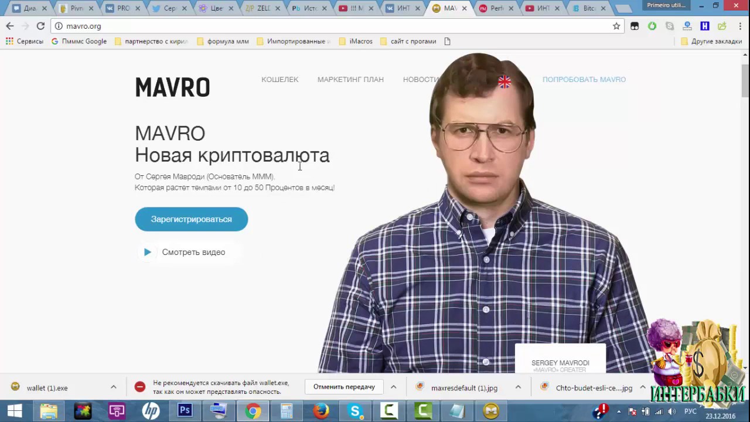Open Photoshop from the taskbar
Viewport: 750px width, 422px height.
[x=185, y=411]
